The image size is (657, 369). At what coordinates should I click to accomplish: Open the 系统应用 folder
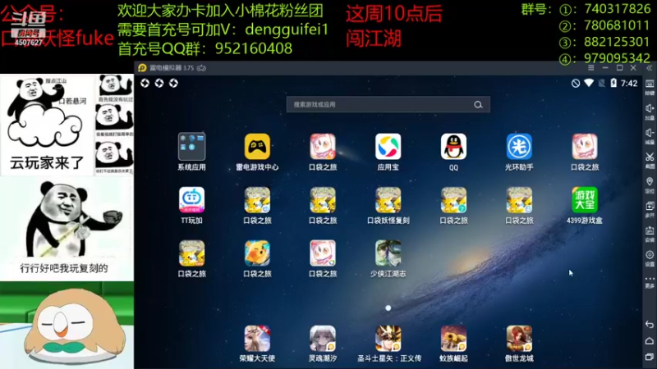pyautogui.click(x=191, y=147)
